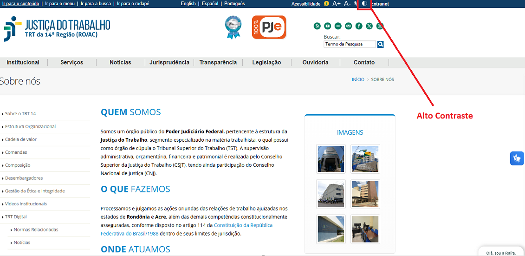
Task: Open the Facebook page icon
Action: (x=359, y=26)
